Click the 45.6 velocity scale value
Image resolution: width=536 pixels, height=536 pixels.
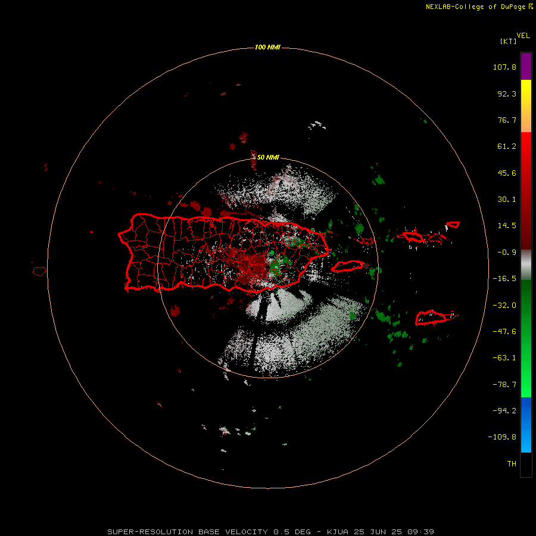[507, 173]
